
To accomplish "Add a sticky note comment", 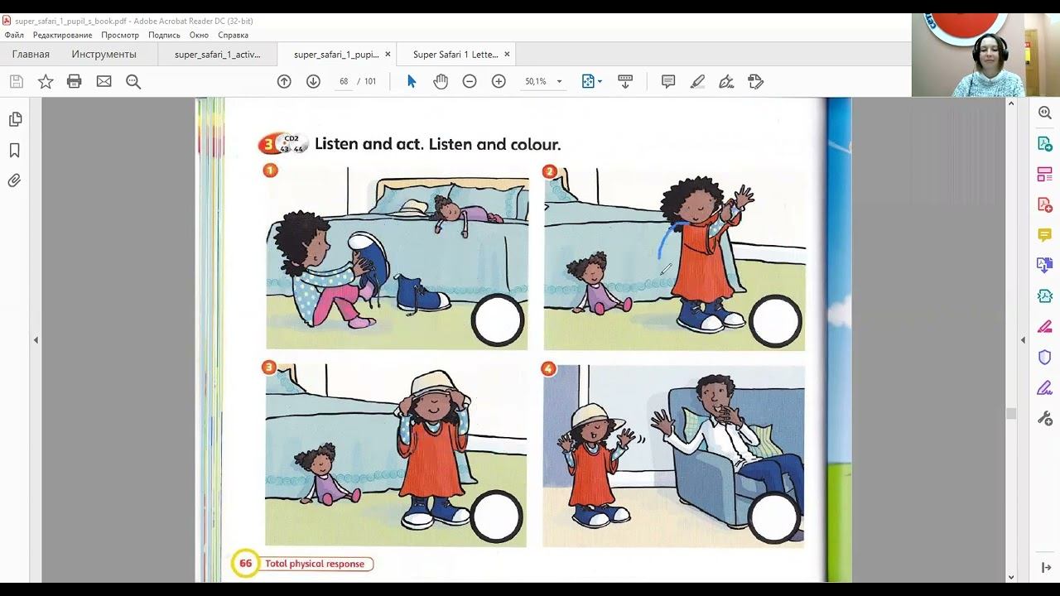I will pos(668,81).
